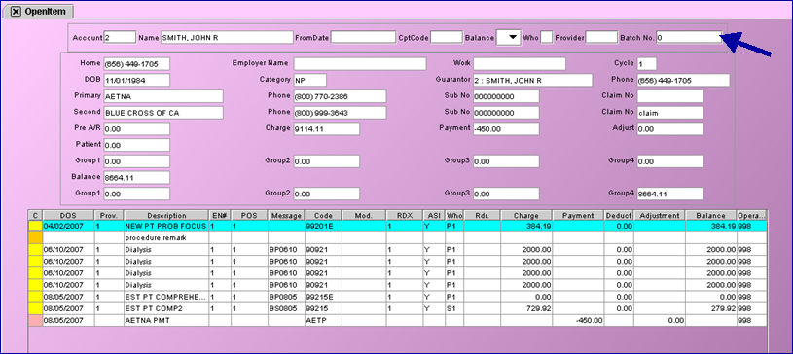This screenshot has height=354, width=793.
Task: Click the Balance column header in the table
Action: [x=711, y=216]
